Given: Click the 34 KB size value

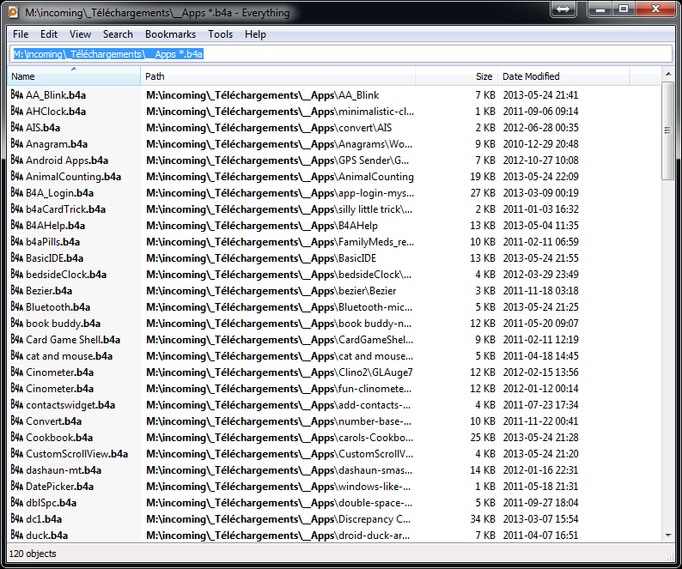Looking at the screenshot, I should [x=483, y=519].
